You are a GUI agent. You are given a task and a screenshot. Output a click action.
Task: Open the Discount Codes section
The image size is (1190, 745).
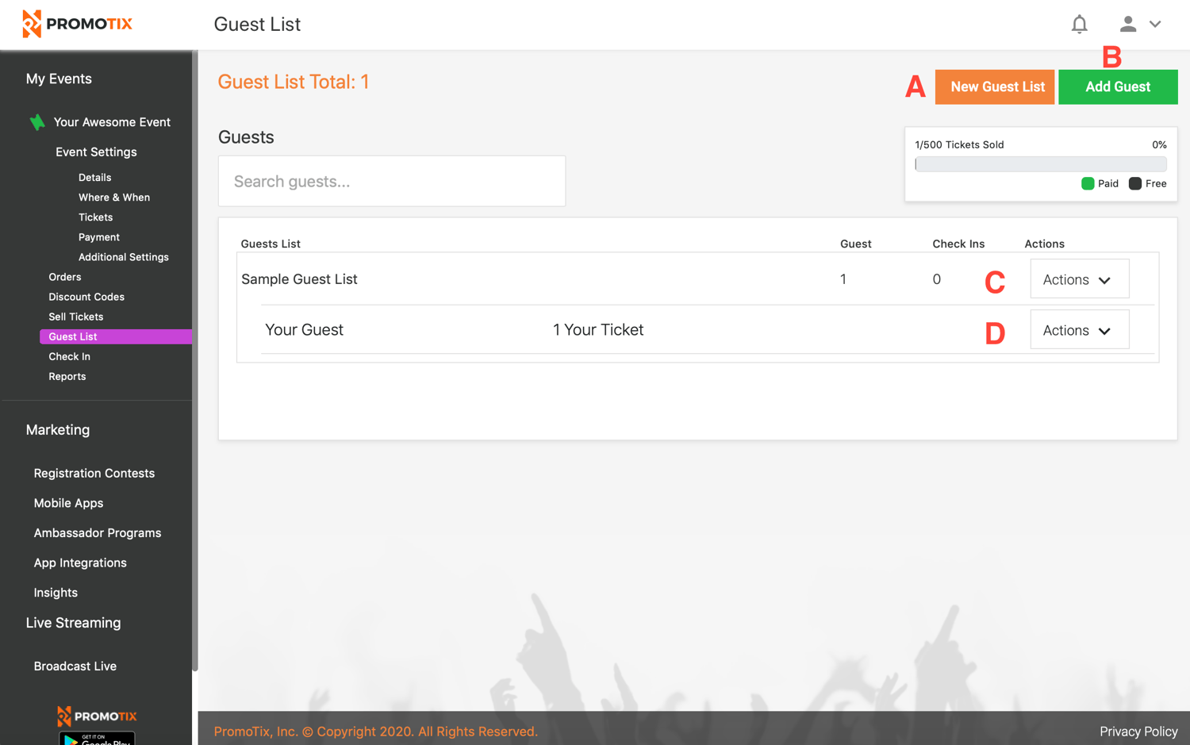pos(86,296)
